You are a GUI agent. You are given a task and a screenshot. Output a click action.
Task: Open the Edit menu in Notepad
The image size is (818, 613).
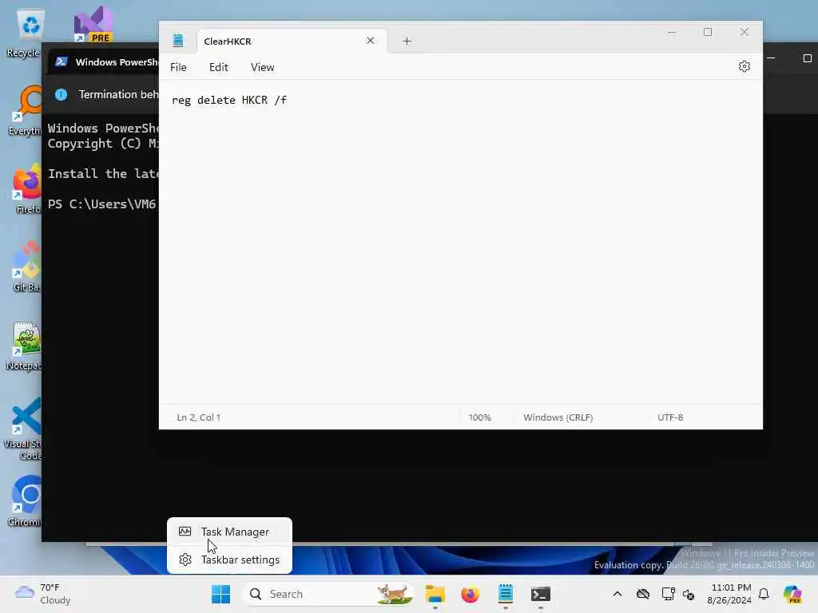(219, 67)
